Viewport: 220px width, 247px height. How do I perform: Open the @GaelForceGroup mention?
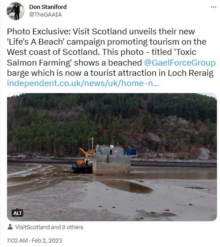(180, 63)
